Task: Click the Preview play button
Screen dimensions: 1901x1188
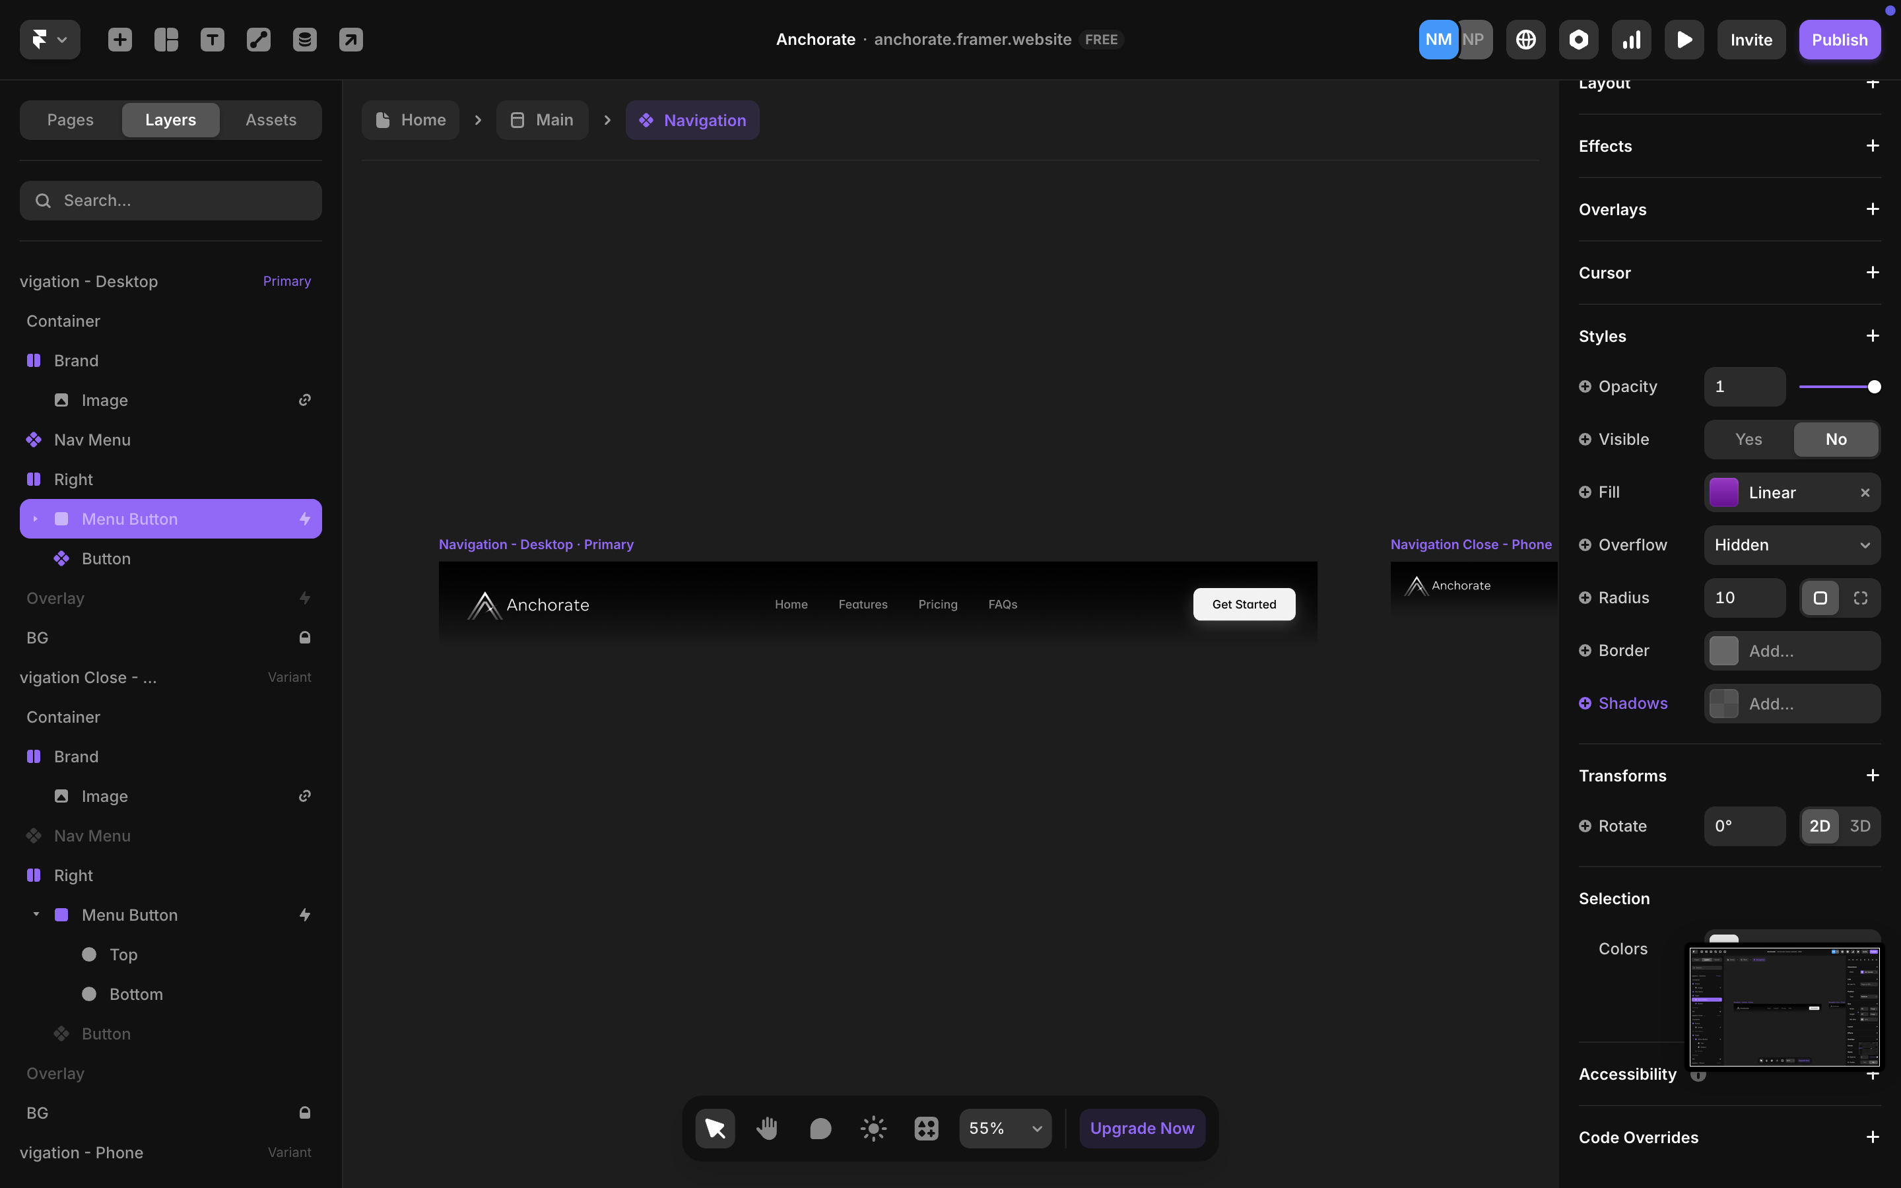Action: pos(1683,40)
